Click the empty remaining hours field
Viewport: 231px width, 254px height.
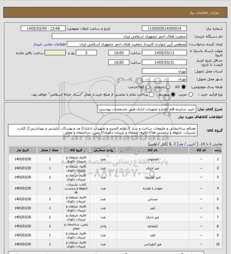[55, 53]
